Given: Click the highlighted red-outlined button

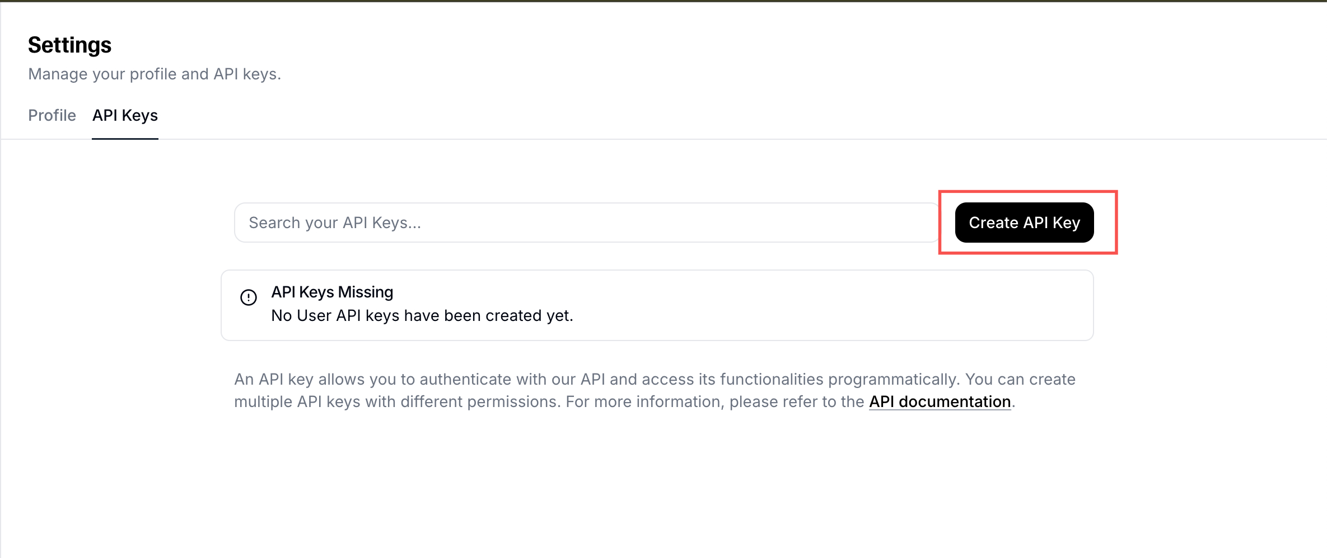Looking at the screenshot, I should tap(1024, 222).
